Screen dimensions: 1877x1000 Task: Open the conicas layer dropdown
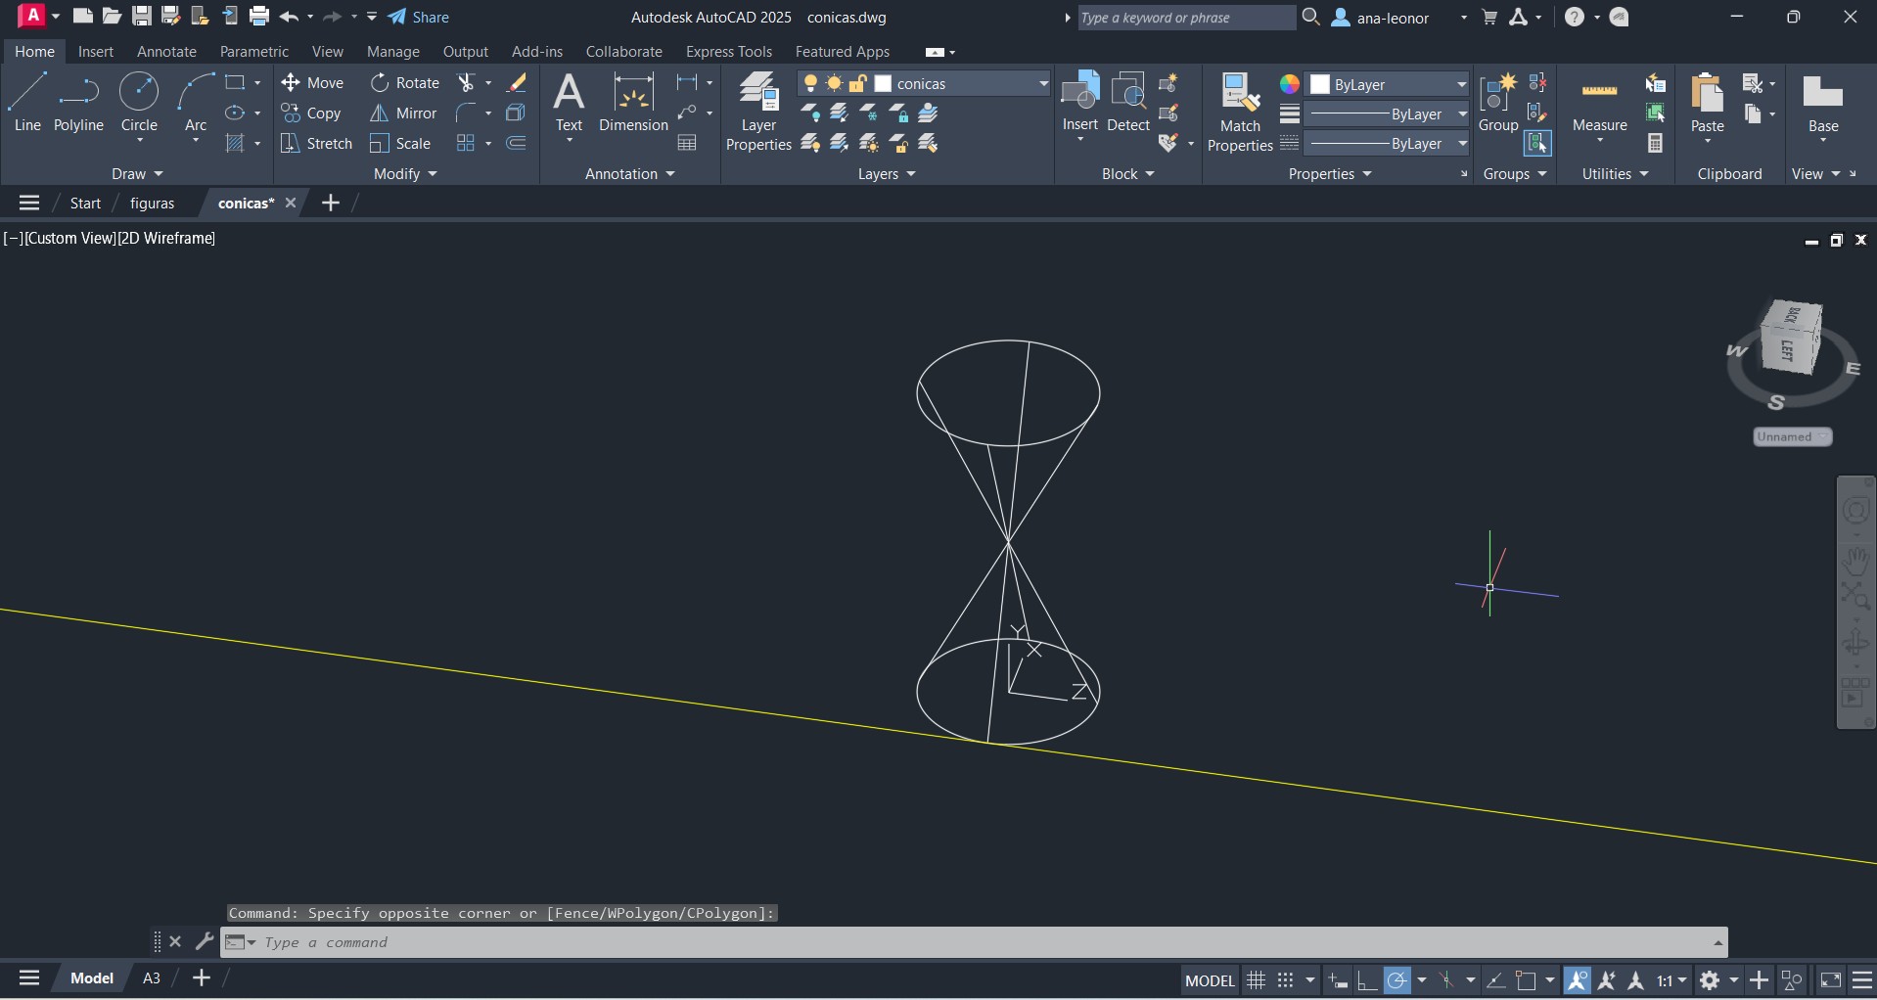[x=1042, y=84]
